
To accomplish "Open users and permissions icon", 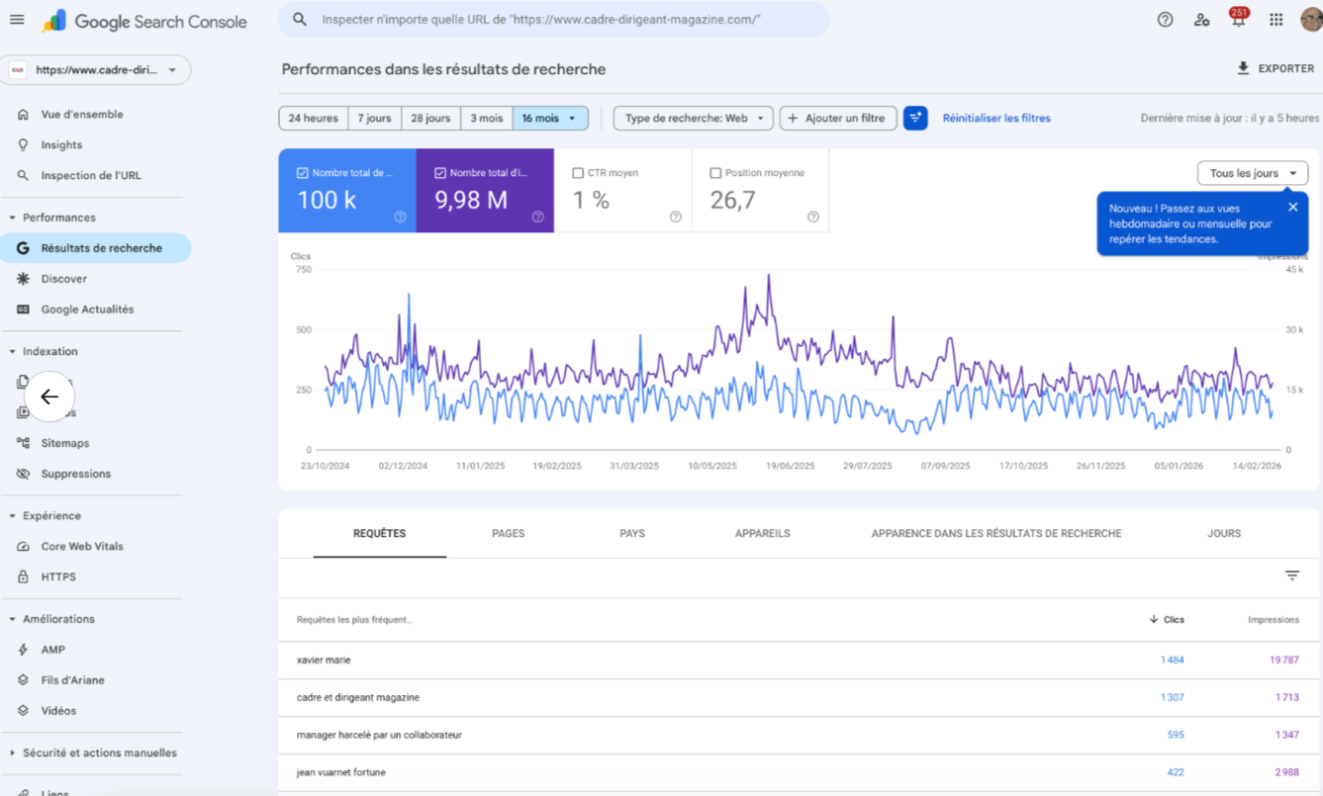I will 1201,20.
